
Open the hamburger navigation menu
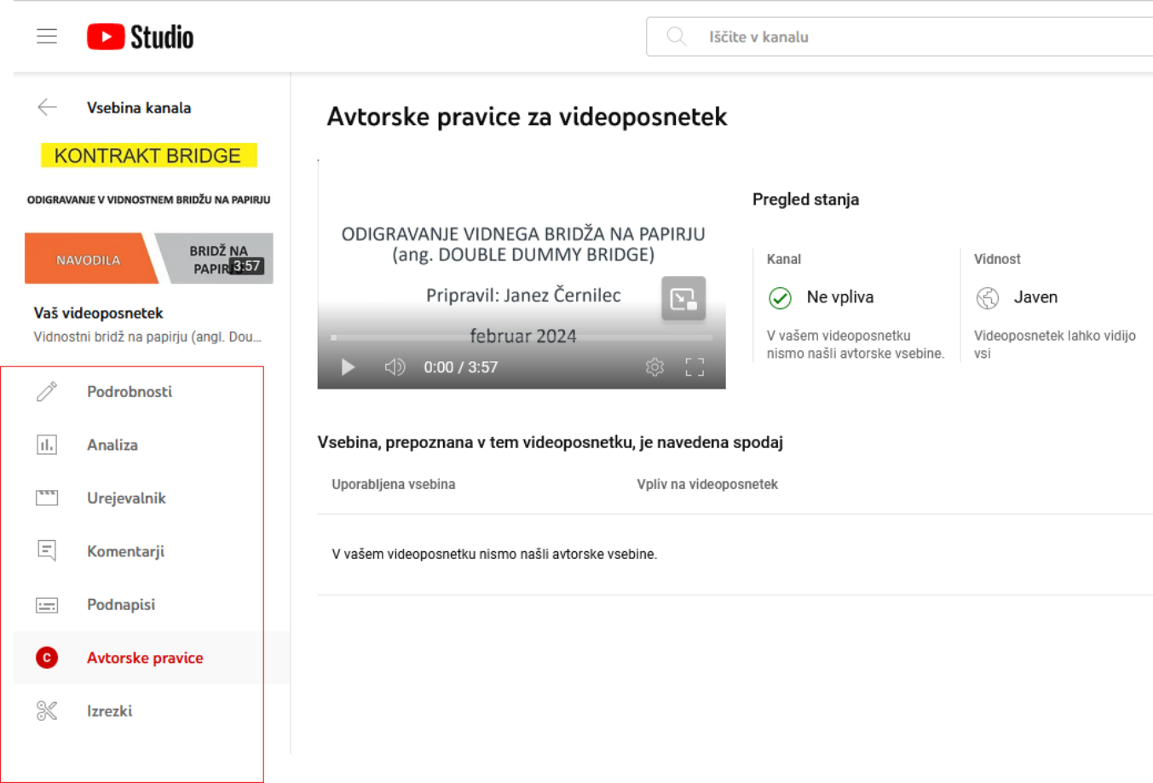click(47, 37)
